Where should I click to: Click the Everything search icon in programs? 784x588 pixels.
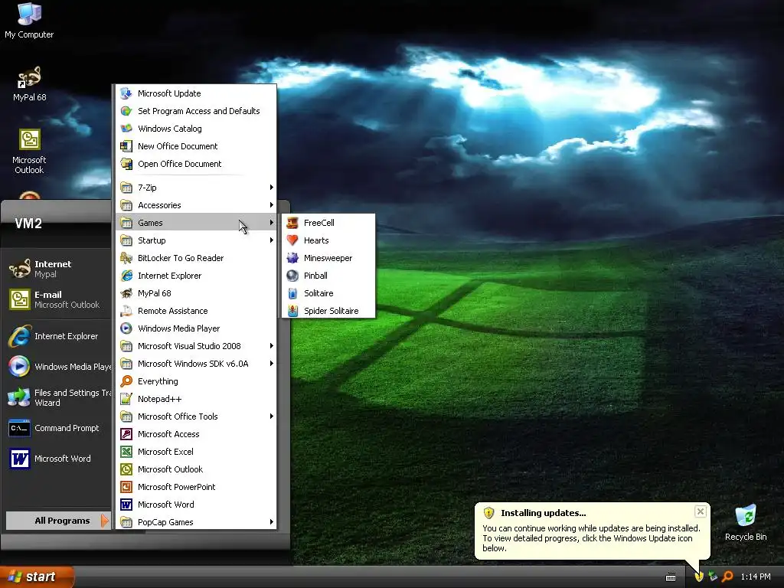tap(126, 381)
